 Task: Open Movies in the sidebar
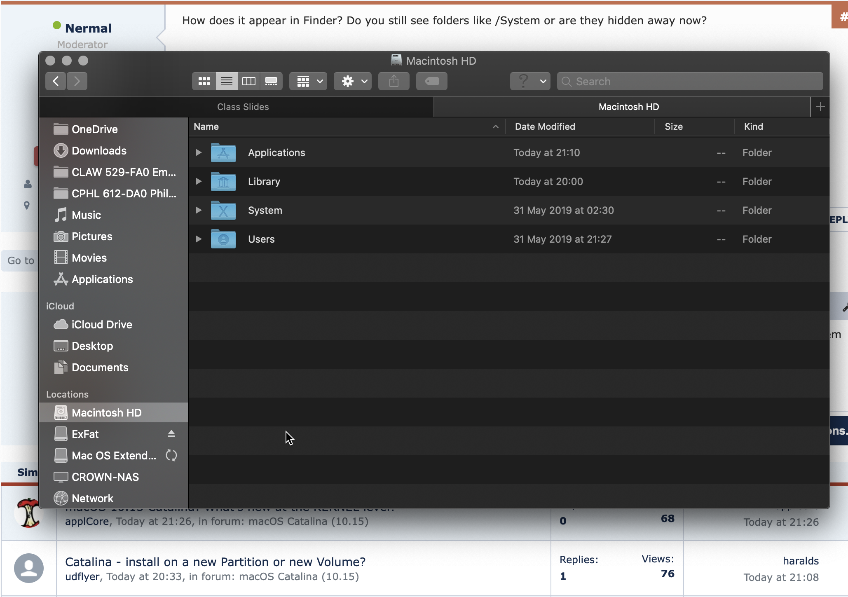(113, 258)
